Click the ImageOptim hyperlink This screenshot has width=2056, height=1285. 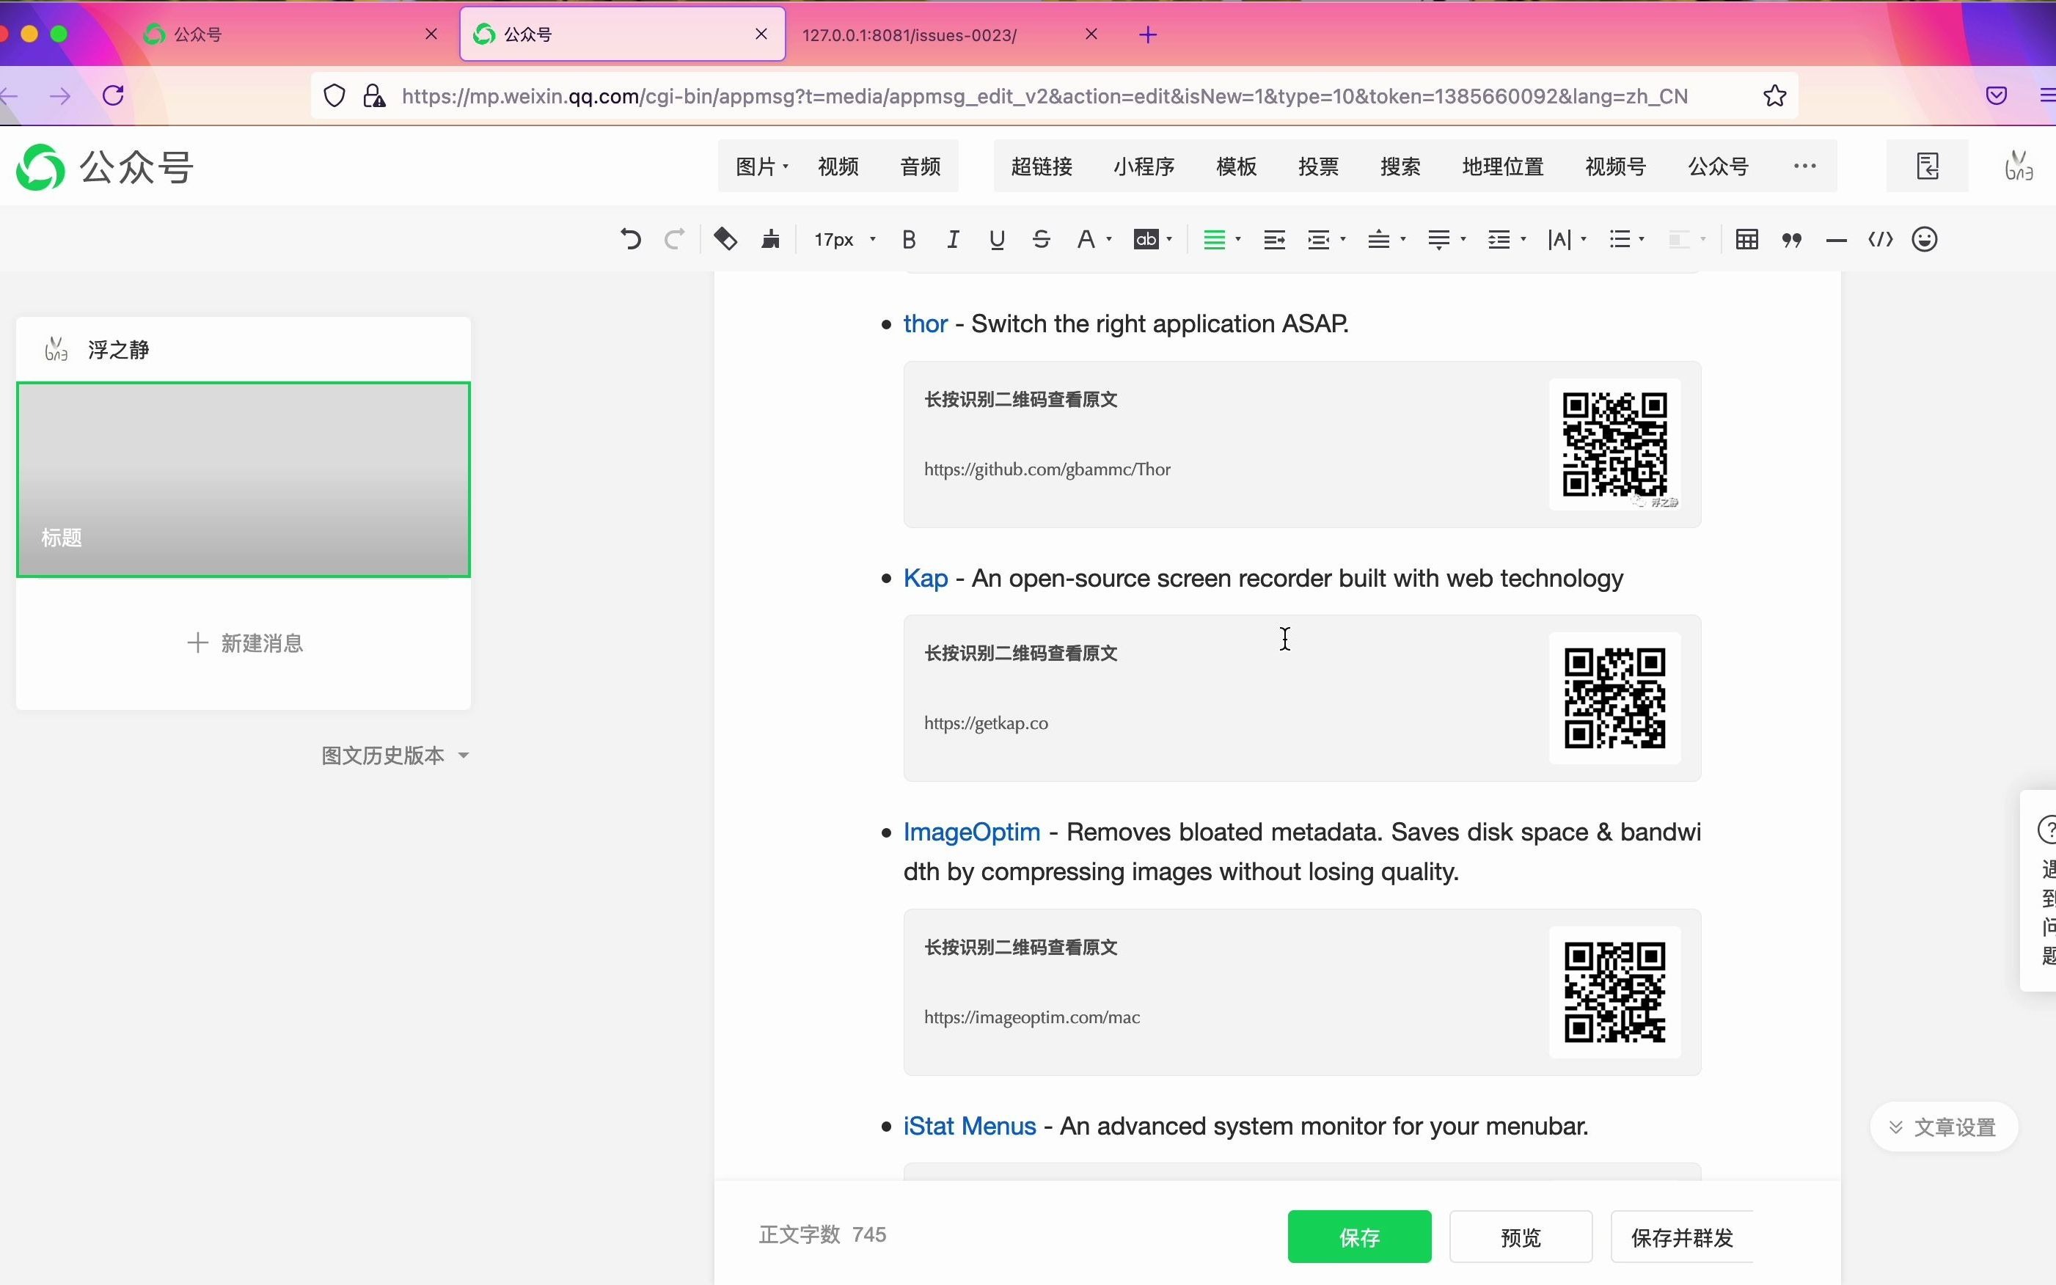[x=973, y=830]
